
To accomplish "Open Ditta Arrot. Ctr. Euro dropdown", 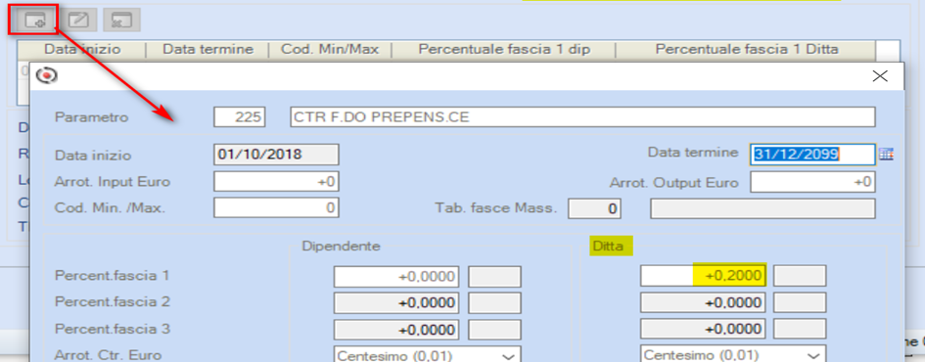I will 733,355.
